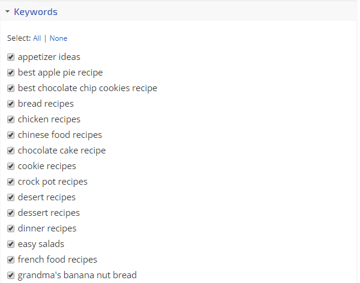Uncheck chocolate cake recipe
Viewport: 360px width, 283px height.
point(11,150)
